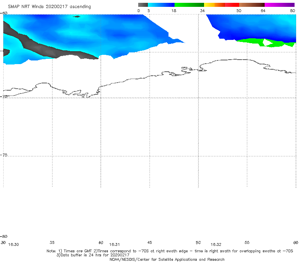Click the longitude axis label '45'
The height and width of the screenshot is (262, 299).
click(x=149, y=243)
